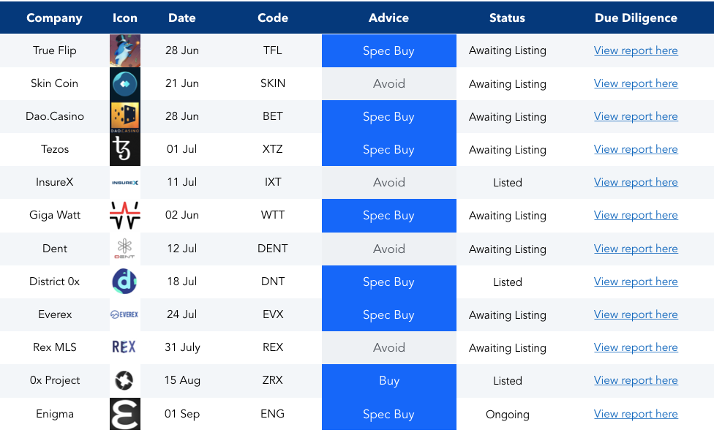Click the Avoid advice cell for Skin Coin
Viewport: 714px width, 438px height.
click(x=388, y=83)
